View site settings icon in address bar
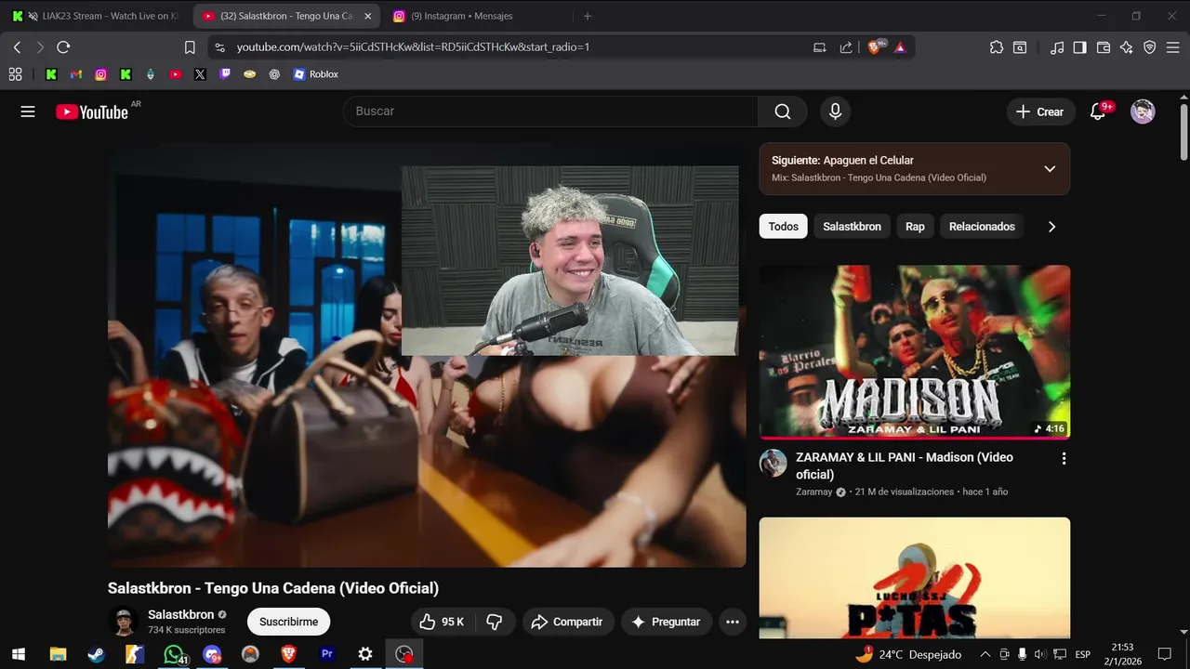1190x669 pixels. [x=218, y=46]
